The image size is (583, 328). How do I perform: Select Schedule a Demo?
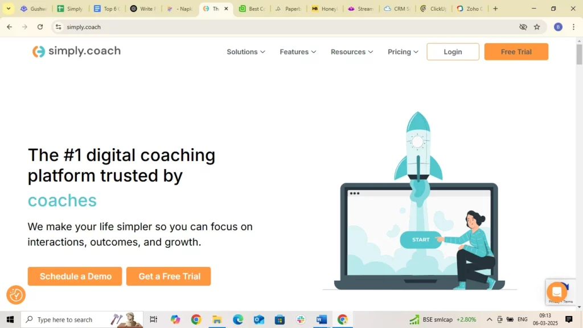pos(75,276)
